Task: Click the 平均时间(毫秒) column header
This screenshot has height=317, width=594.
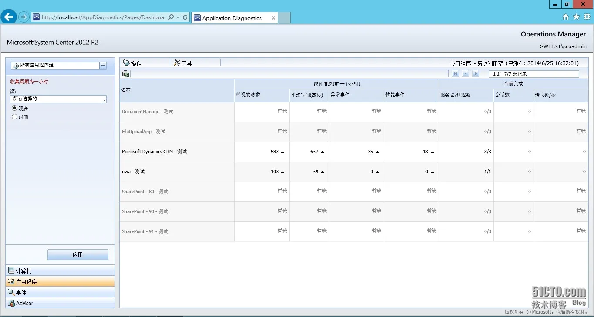Action: tap(309, 95)
